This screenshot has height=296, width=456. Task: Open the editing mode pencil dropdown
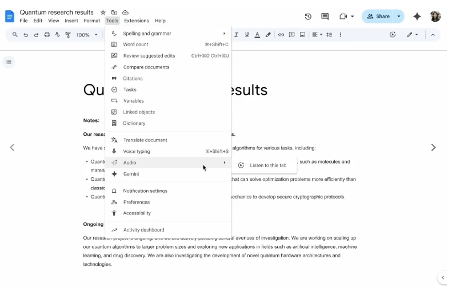pyautogui.click(x=413, y=35)
